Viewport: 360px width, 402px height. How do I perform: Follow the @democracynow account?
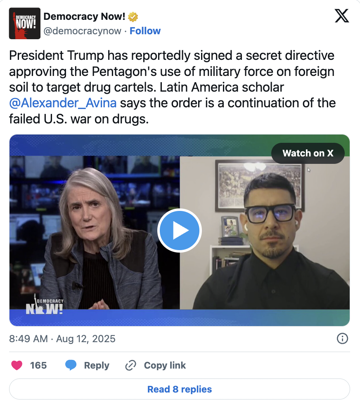[x=145, y=31]
